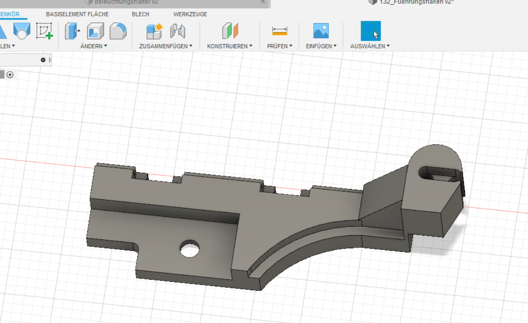
Task: Switch to the BLECH tab
Action: [140, 14]
